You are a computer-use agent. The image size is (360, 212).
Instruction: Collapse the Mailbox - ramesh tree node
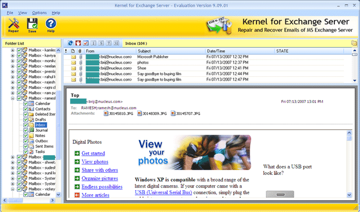click(x=13, y=98)
